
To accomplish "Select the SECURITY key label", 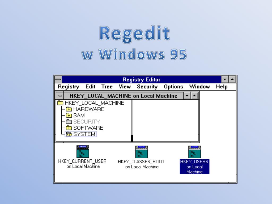I will pos(87,122).
